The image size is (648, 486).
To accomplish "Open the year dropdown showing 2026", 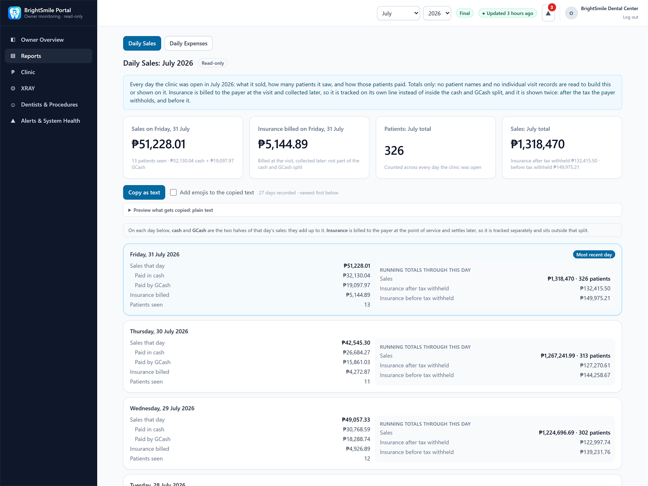I will (437, 13).
